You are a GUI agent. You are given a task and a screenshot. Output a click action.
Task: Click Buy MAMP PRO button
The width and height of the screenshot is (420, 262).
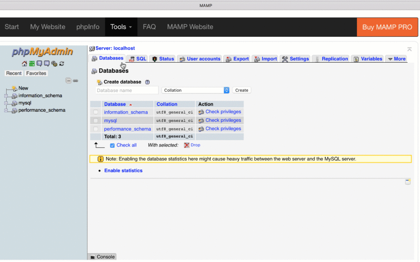[387, 27]
